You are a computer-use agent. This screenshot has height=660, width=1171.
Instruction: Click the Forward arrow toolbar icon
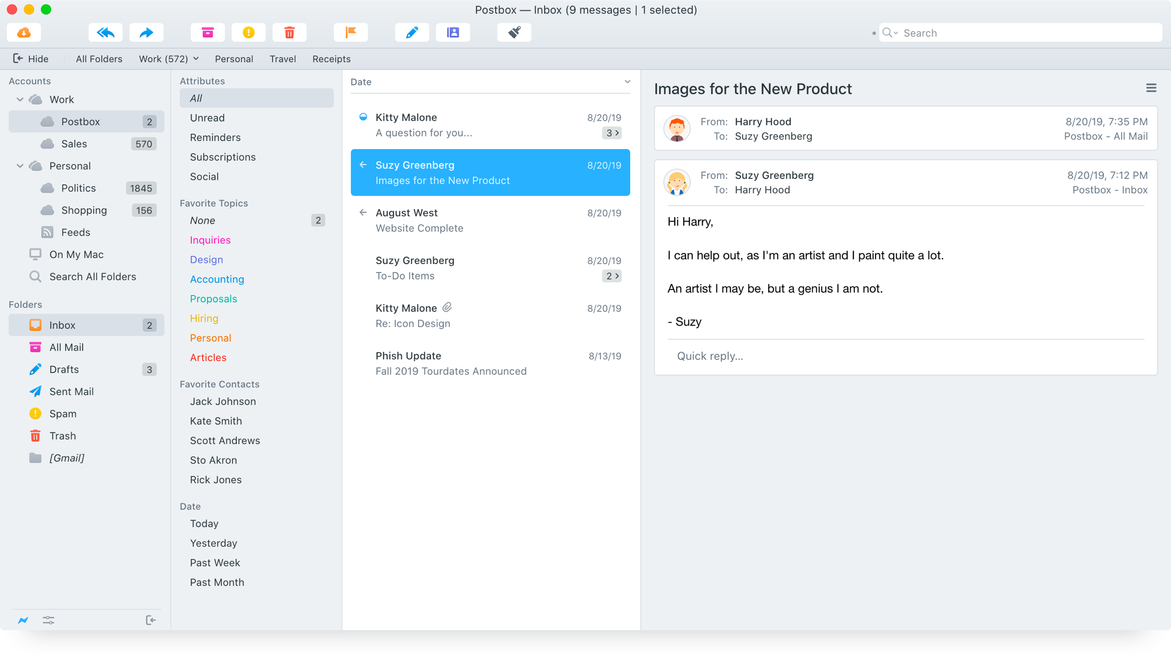(146, 33)
